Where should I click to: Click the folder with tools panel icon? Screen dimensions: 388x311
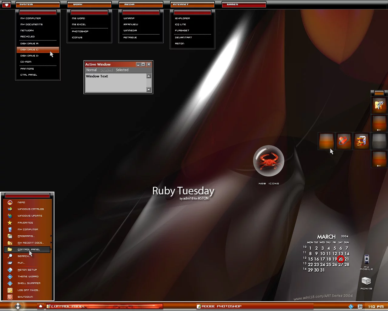379,105
